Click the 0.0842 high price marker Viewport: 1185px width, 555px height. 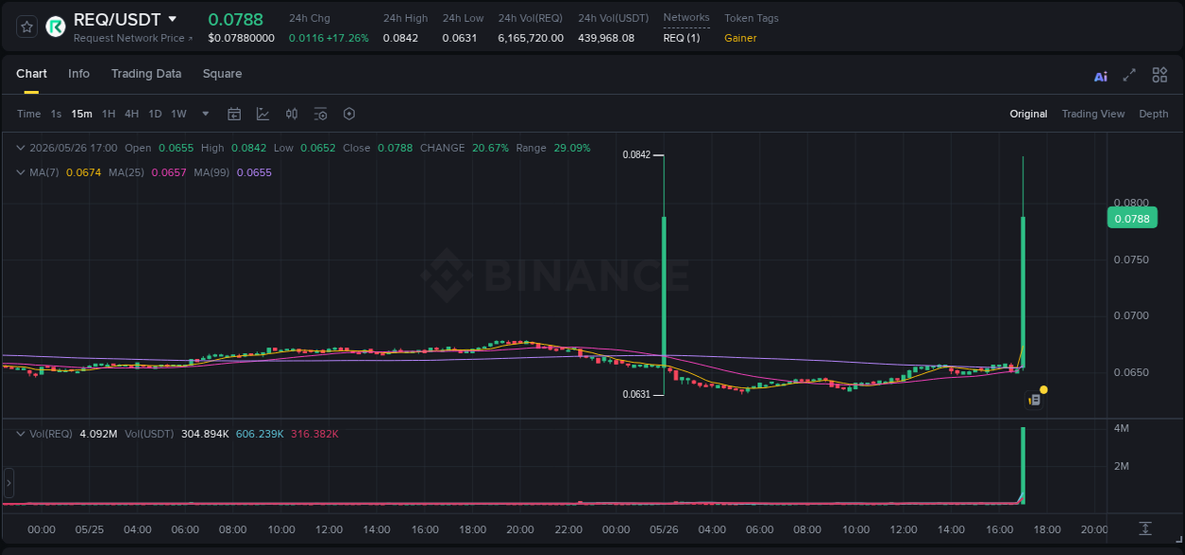point(636,154)
